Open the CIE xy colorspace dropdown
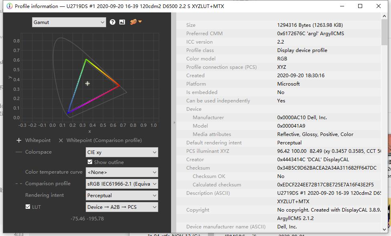The image size is (391, 236). [122, 152]
